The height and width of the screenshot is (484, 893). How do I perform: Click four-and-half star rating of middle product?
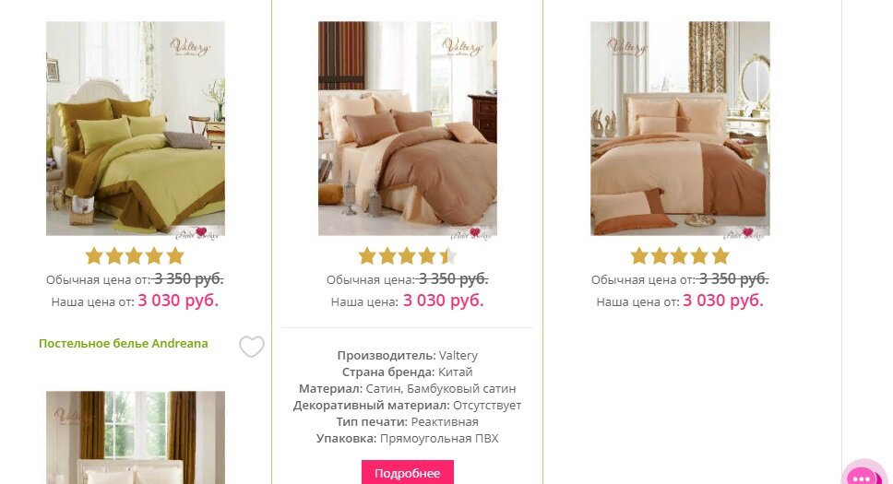407,256
